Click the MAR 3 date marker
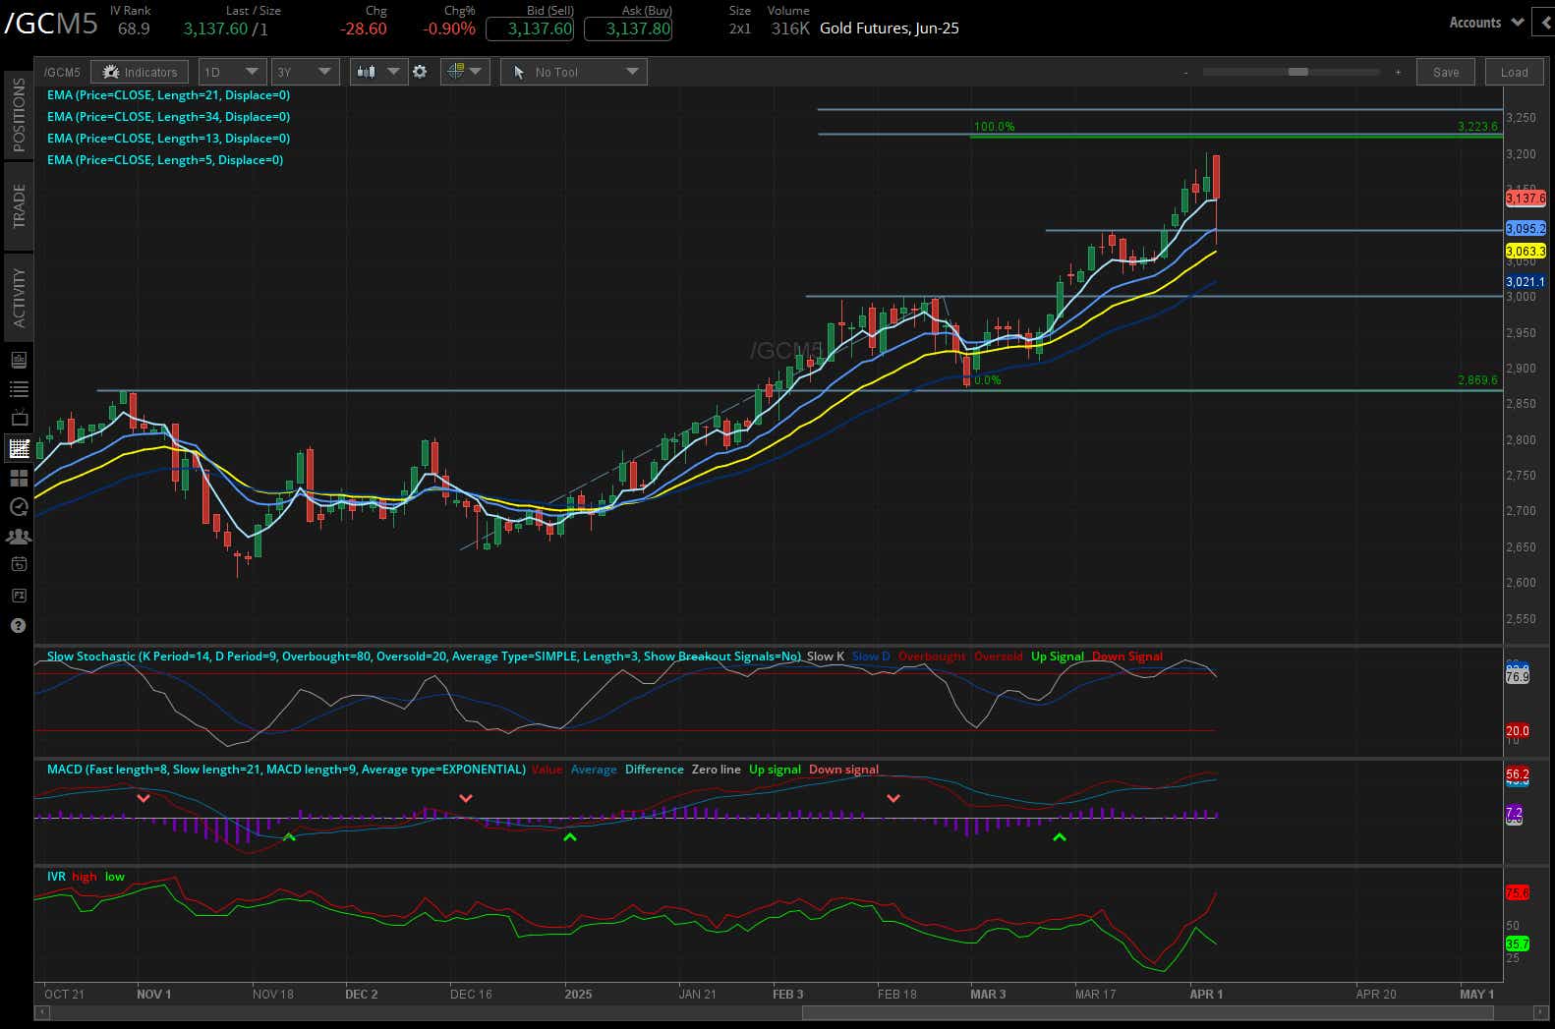 click(988, 995)
